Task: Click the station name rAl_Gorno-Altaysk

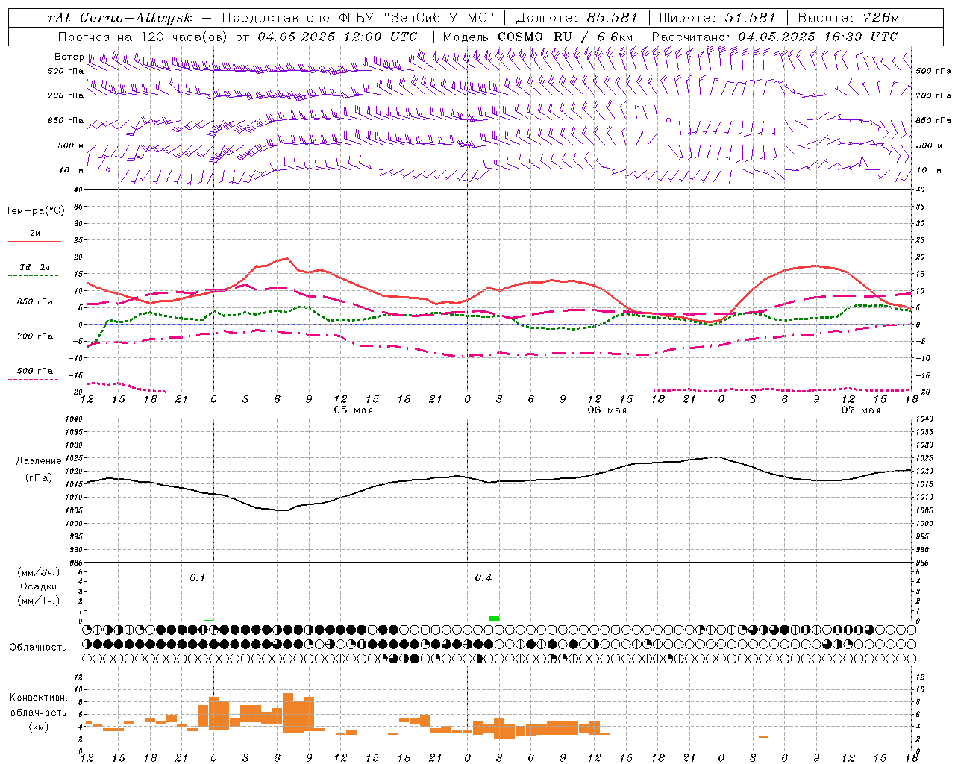Action: pos(119,18)
